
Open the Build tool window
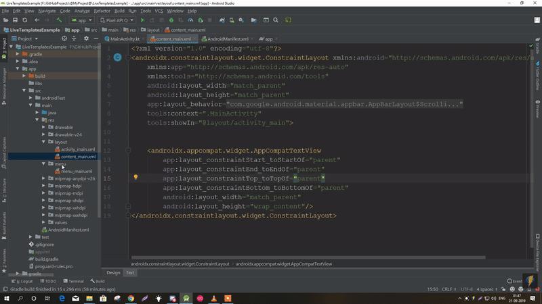point(98,281)
